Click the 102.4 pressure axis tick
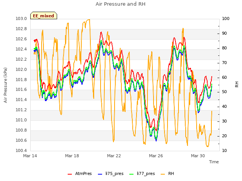Image resolution: width=242 pixels, height=181 pixels. (21, 49)
